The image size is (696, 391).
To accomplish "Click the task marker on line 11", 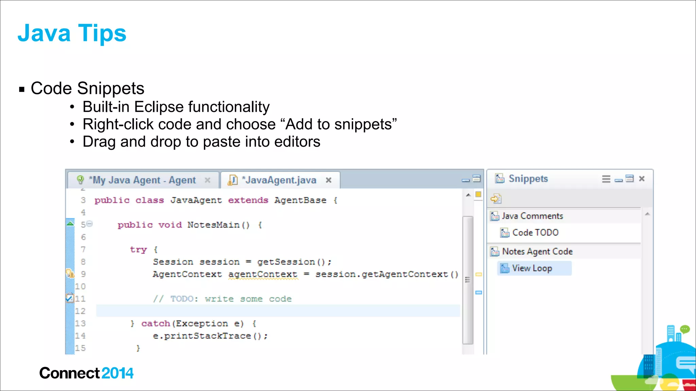I will pyautogui.click(x=70, y=298).
